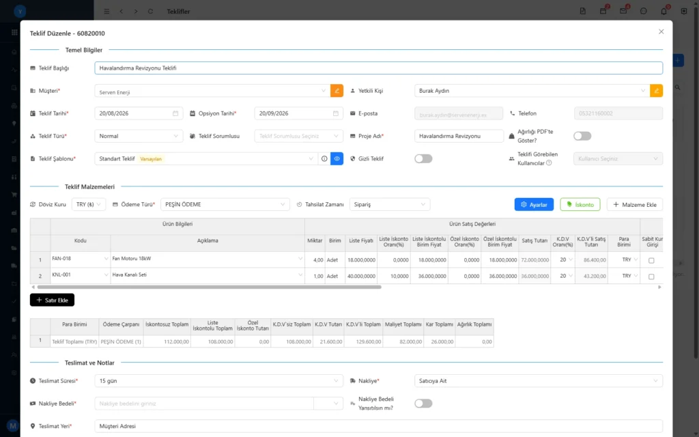Click the info icon beside Teklif Şablonu
699x437 pixels.
tap(324, 158)
